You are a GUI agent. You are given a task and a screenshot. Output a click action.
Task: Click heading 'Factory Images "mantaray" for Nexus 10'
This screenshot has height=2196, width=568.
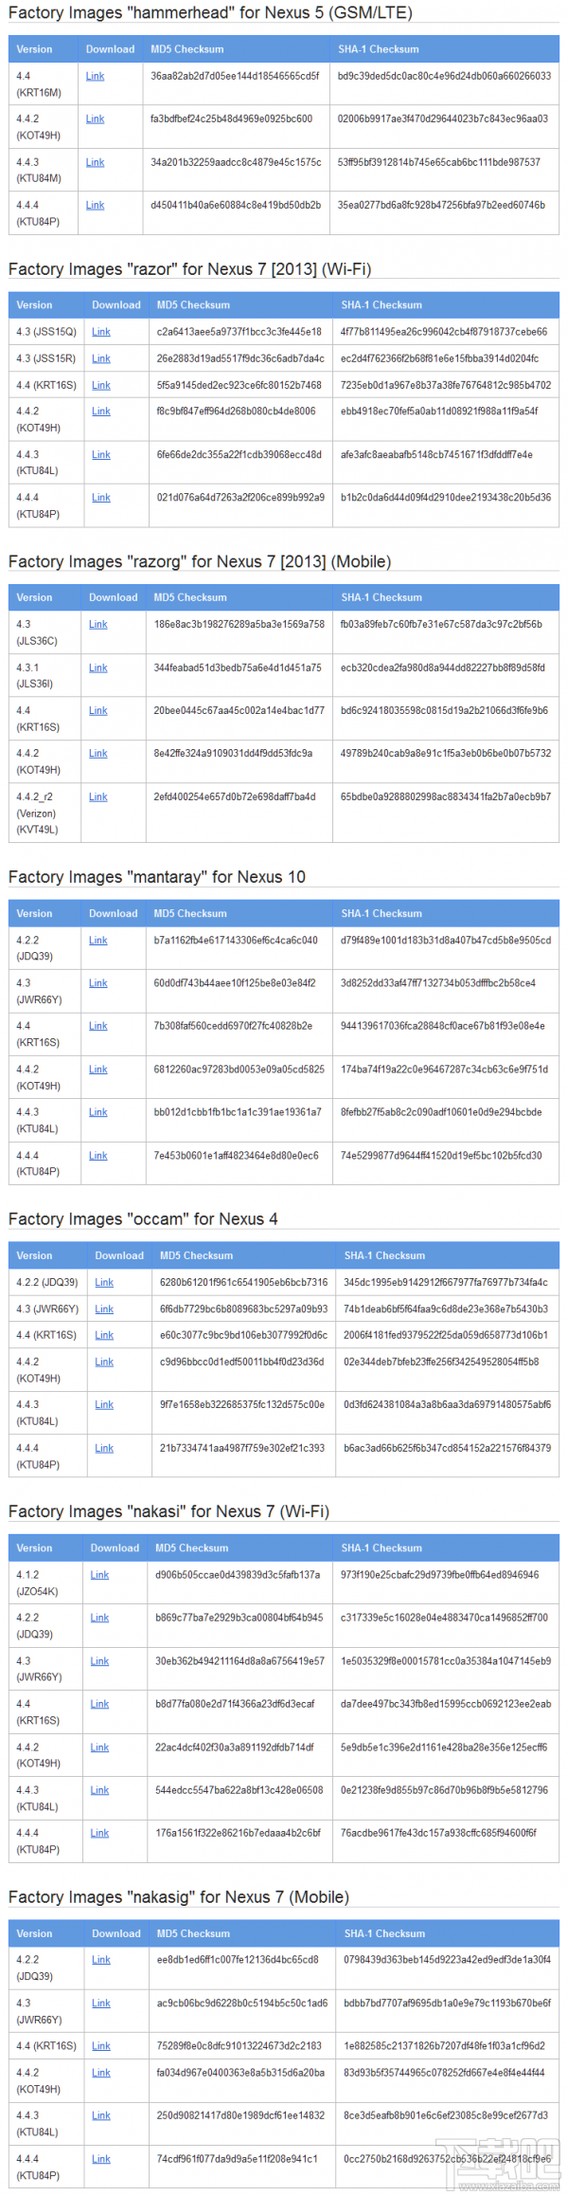157,877
